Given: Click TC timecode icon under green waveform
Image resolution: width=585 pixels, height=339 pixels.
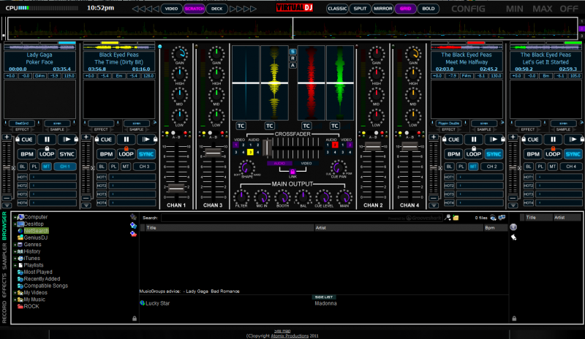Looking at the screenshot, I should click(x=335, y=126).
